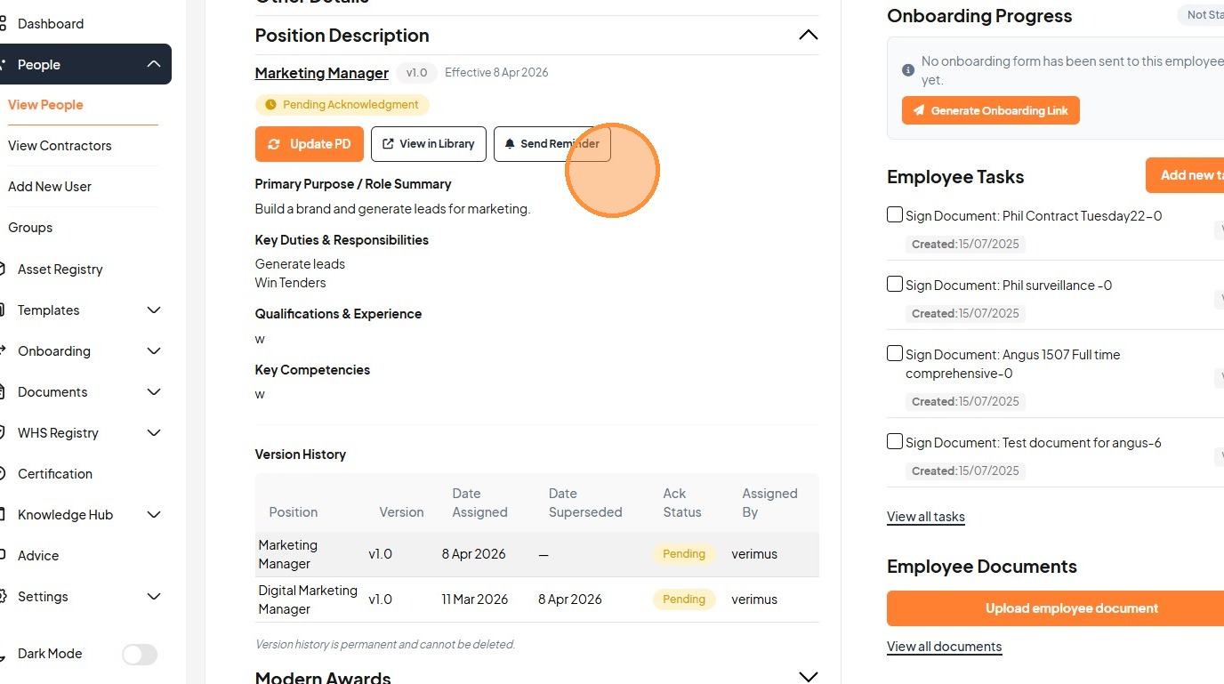The width and height of the screenshot is (1224, 684).
Task: Click the Dashboard sidebar icon
Action: tap(3, 24)
